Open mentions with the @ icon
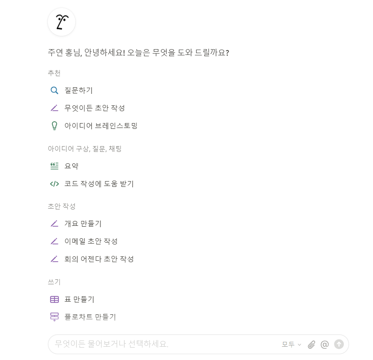 (324, 344)
